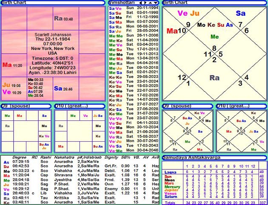Screen dimensions: 268x205
Task: Select the Ve-Ve dasha dated 23-07-2030
Action: click(x=134, y=118)
